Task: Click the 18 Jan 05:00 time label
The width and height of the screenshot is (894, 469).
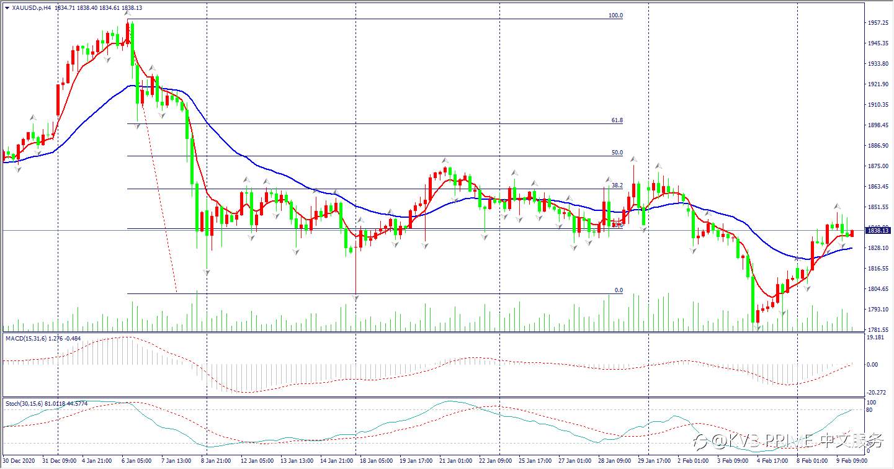Action: pos(376,462)
